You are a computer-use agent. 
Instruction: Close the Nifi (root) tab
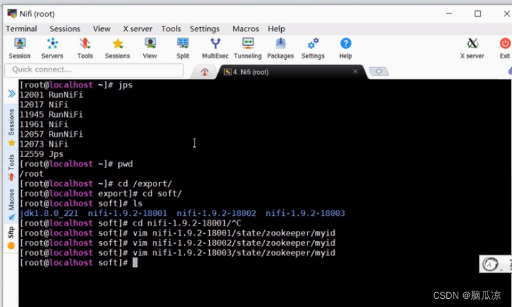click(x=355, y=71)
